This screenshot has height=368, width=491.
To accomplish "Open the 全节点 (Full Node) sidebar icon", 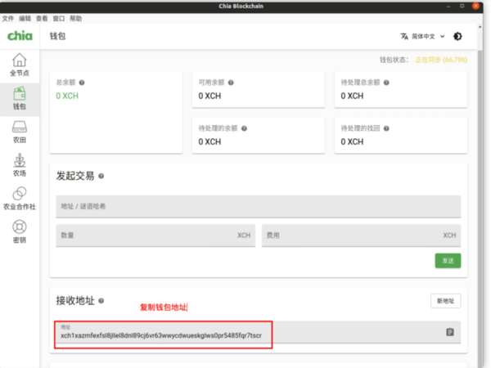I will pos(18,64).
